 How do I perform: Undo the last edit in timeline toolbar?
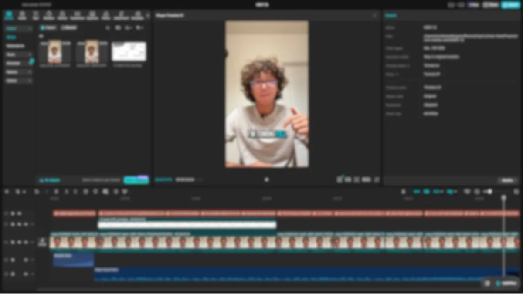pos(37,192)
